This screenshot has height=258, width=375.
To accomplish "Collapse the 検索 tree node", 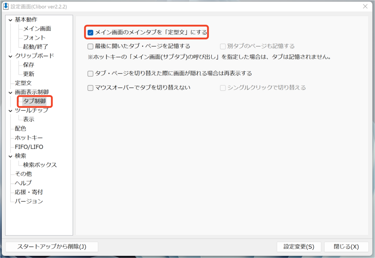I will 10,156.
